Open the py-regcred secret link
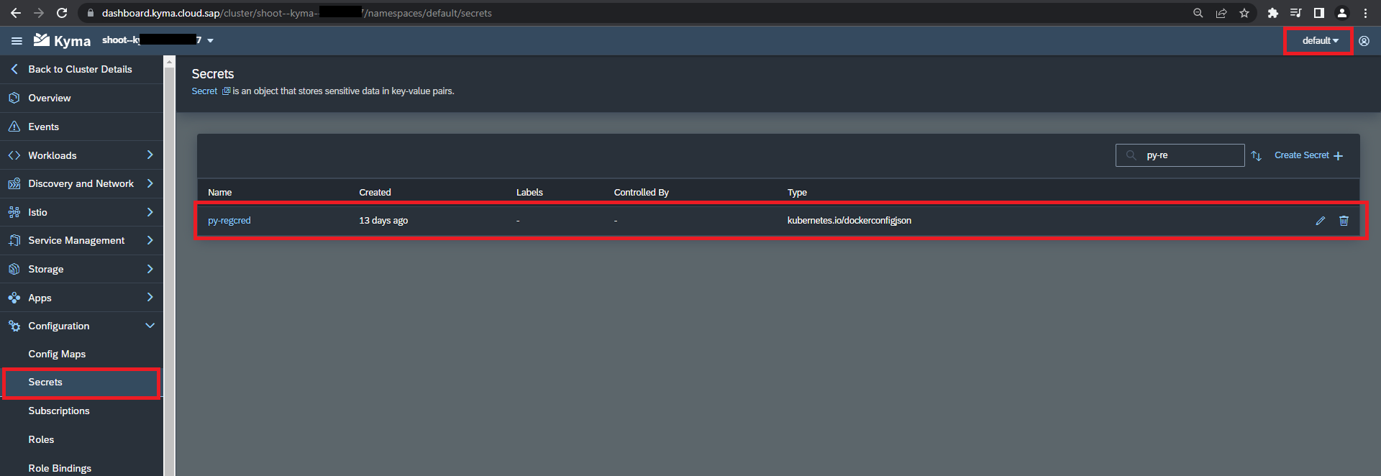The image size is (1381, 476). coord(229,221)
